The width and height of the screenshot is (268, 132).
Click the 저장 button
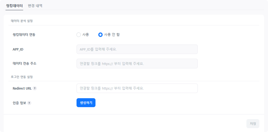click(253, 124)
